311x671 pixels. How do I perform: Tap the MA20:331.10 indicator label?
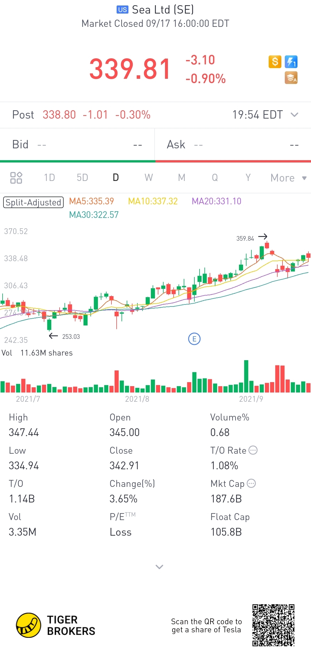[217, 201]
